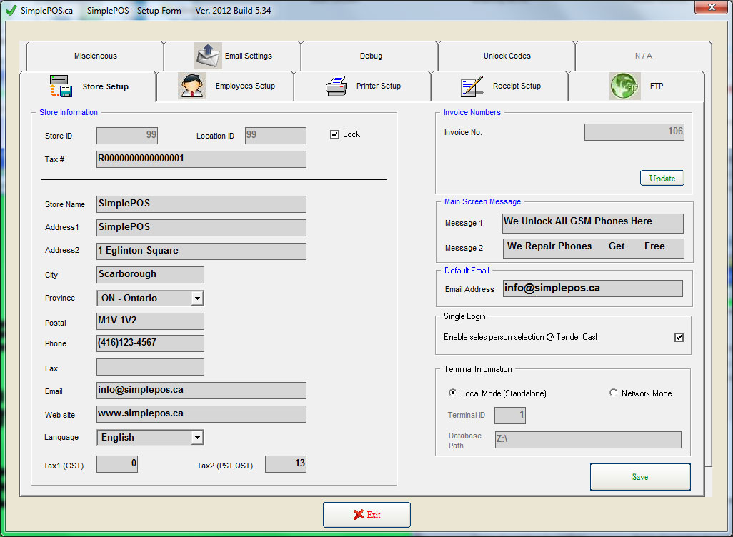This screenshot has height=537, width=733.
Task: Switch to the Debug tab
Action: tap(370, 56)
